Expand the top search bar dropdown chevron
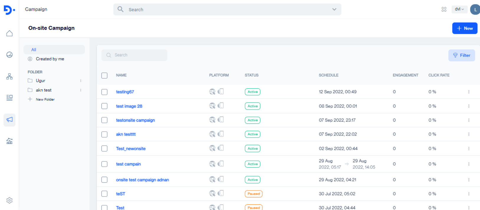 click(334, 9)
